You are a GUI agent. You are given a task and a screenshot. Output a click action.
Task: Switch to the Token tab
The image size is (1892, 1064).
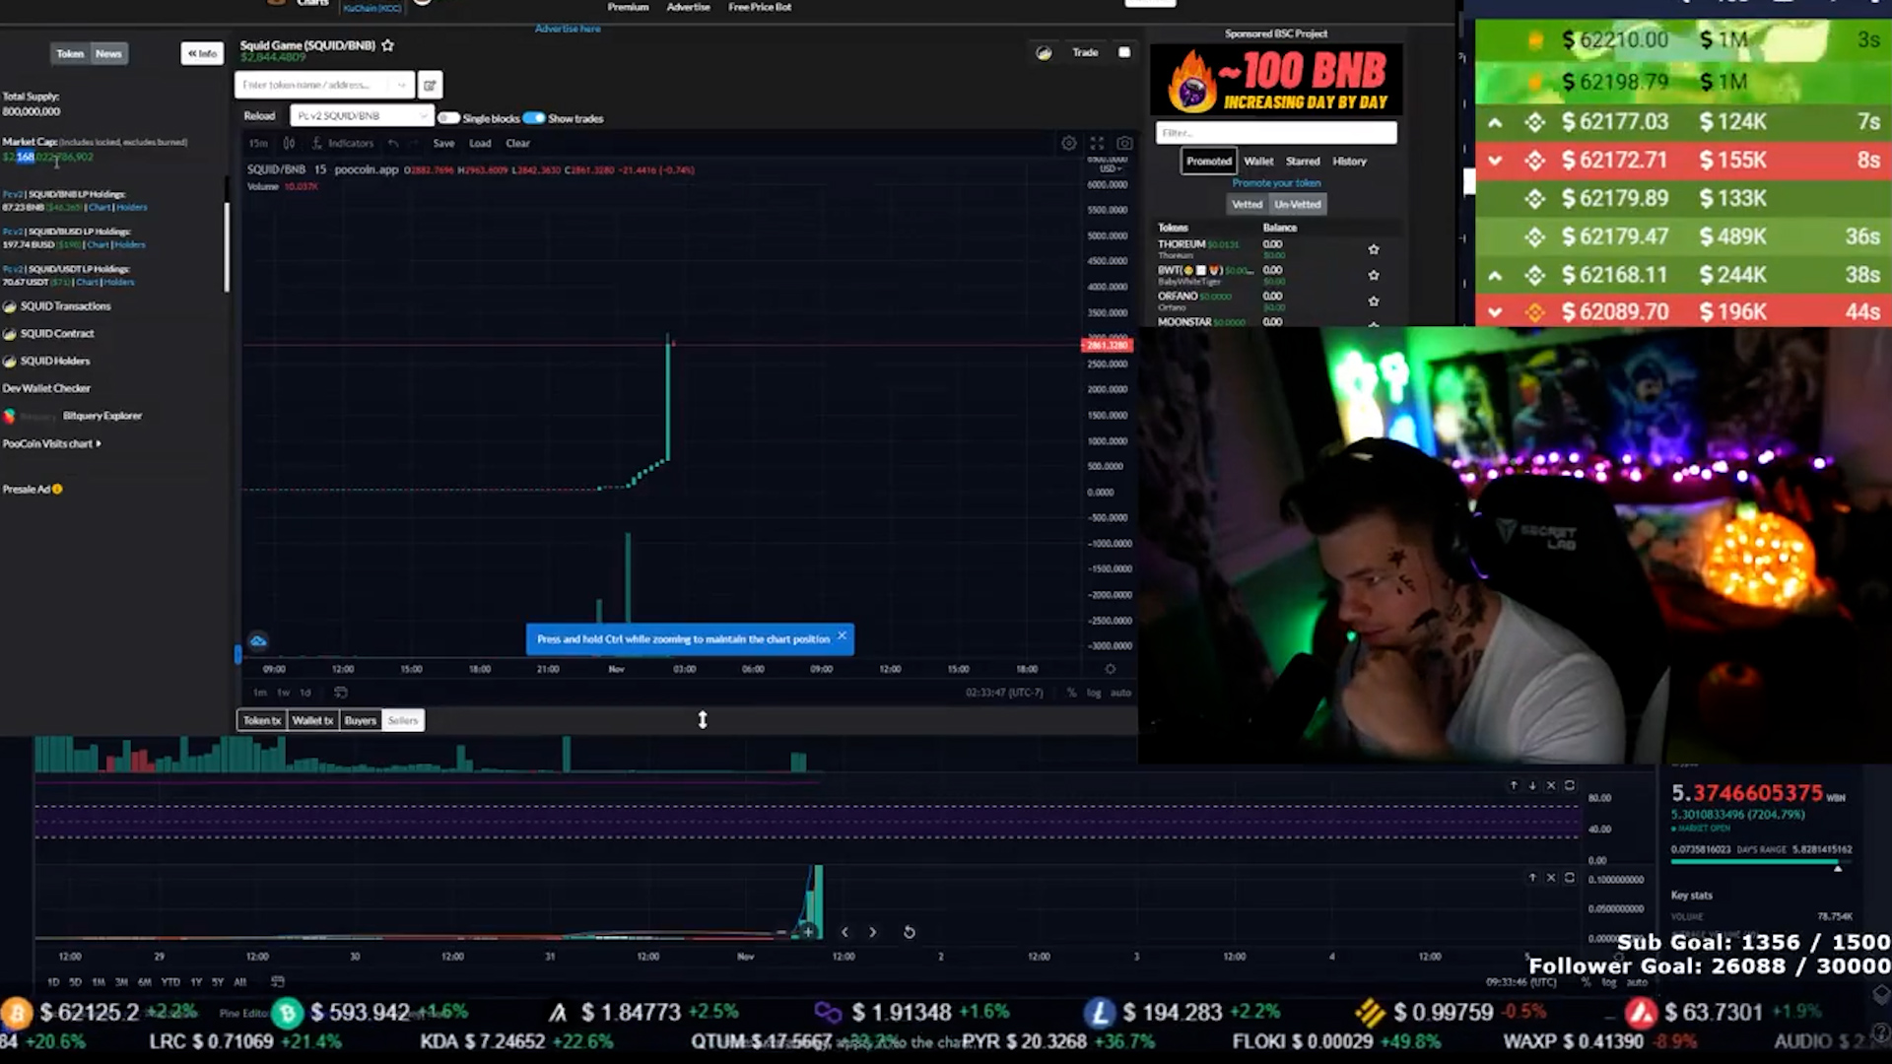pos(70,53)
